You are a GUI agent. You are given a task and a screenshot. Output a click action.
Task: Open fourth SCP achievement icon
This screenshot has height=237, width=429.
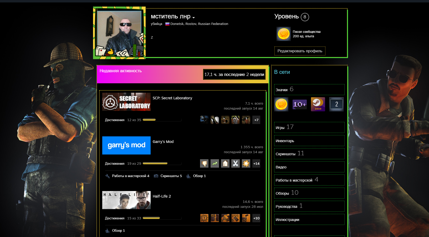tap(236, 120)
